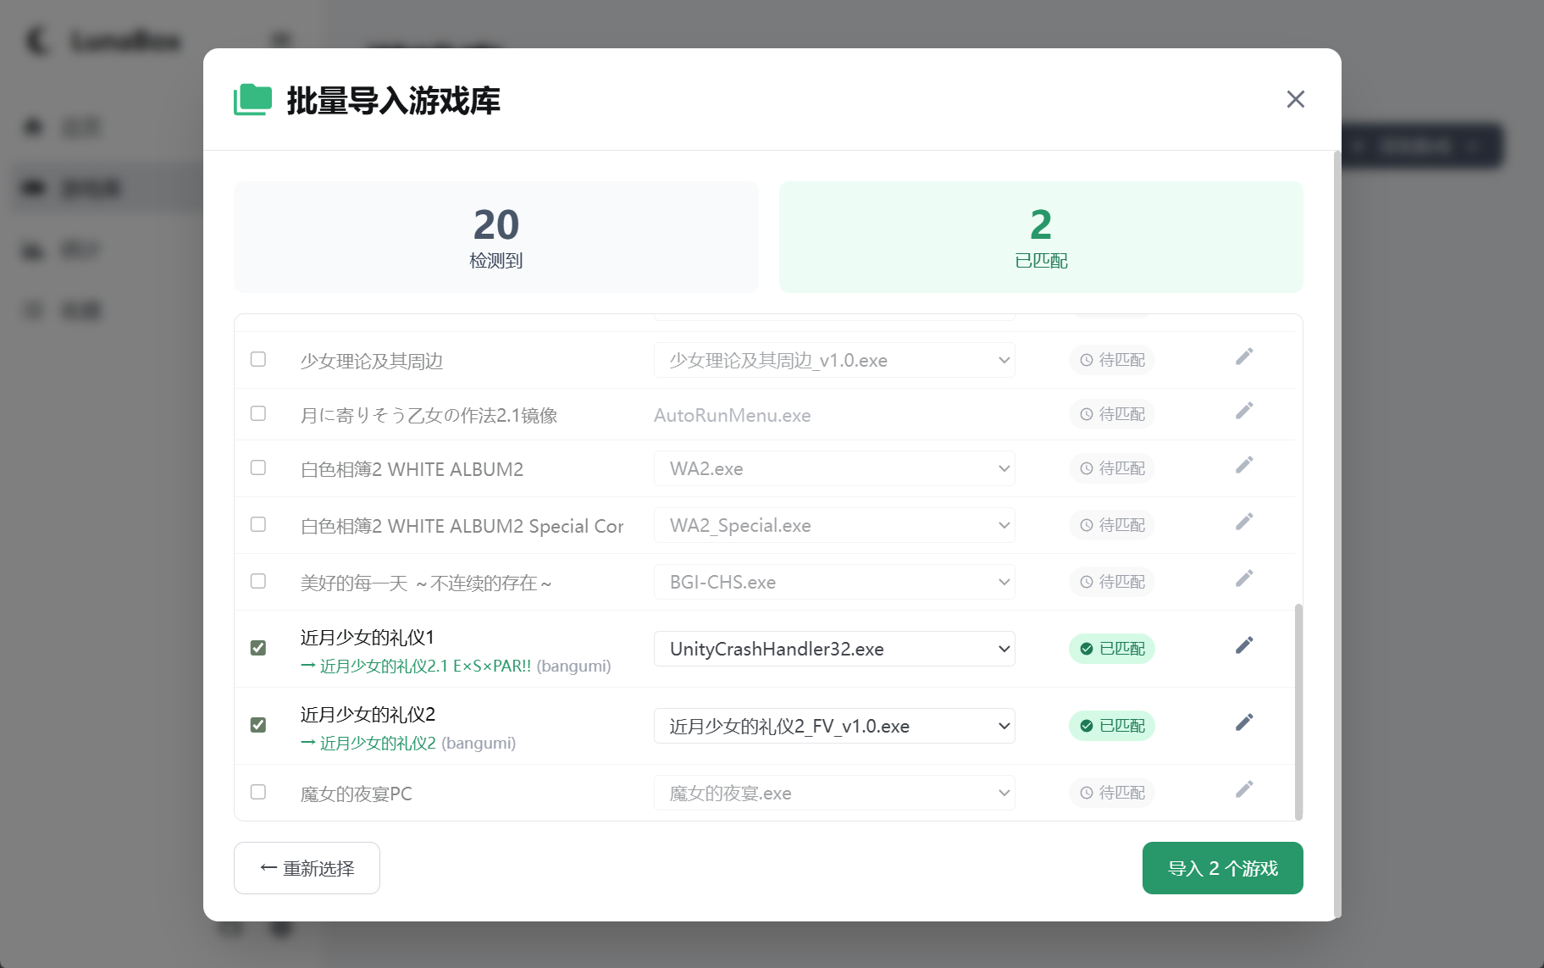Edit match for 近月少女的礼仪2

click(1243, 723)
